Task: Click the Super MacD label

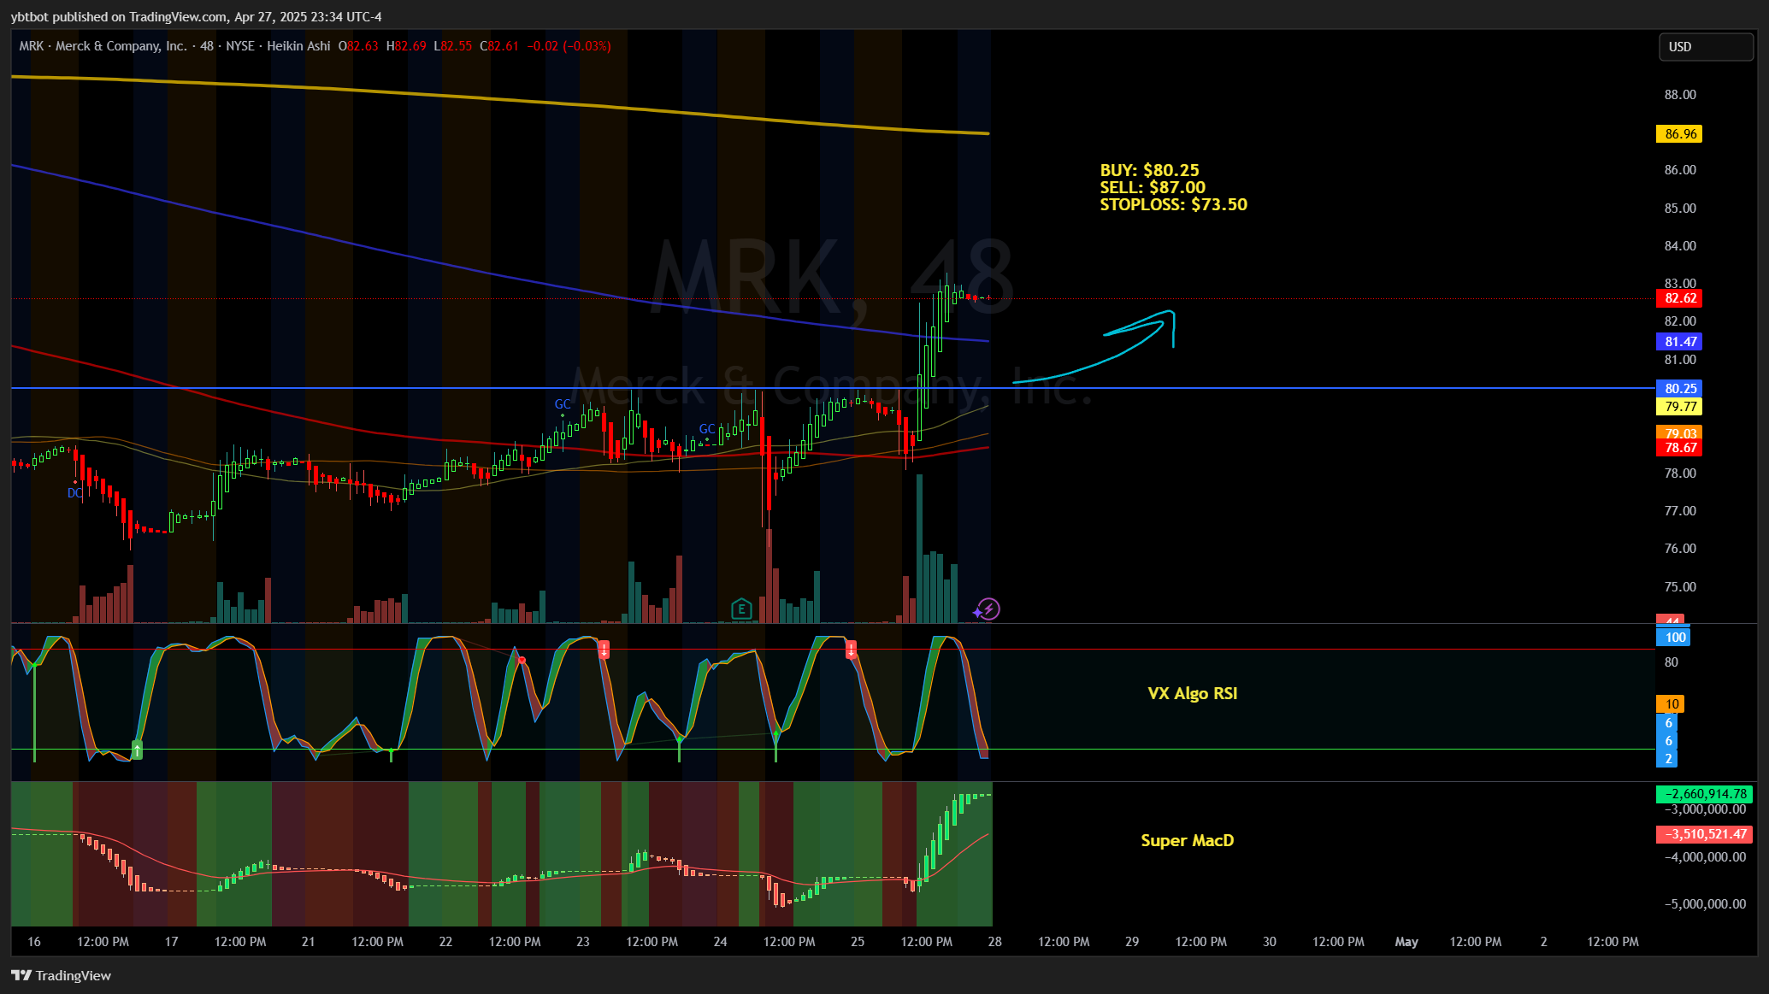Action: pyautogui.click(x=1187, y=841)
